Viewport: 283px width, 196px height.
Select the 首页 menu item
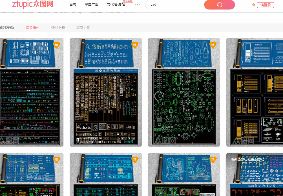[73, 5]
